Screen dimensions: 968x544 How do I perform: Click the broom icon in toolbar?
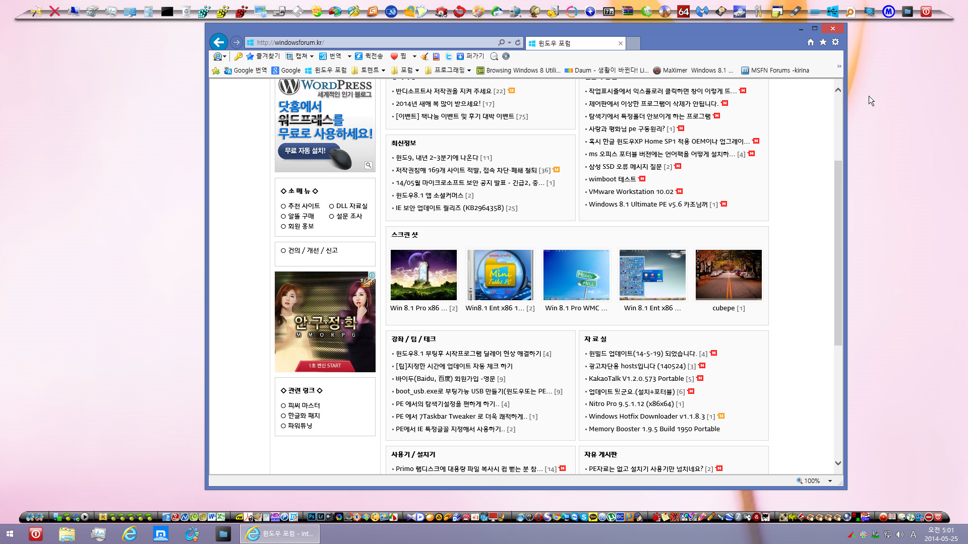point(425,56)
